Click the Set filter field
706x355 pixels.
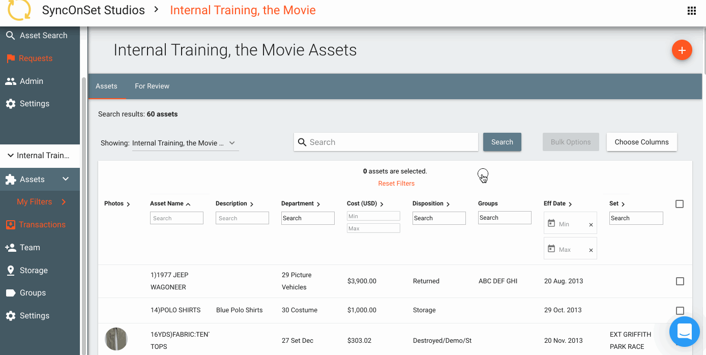point(636,218)
